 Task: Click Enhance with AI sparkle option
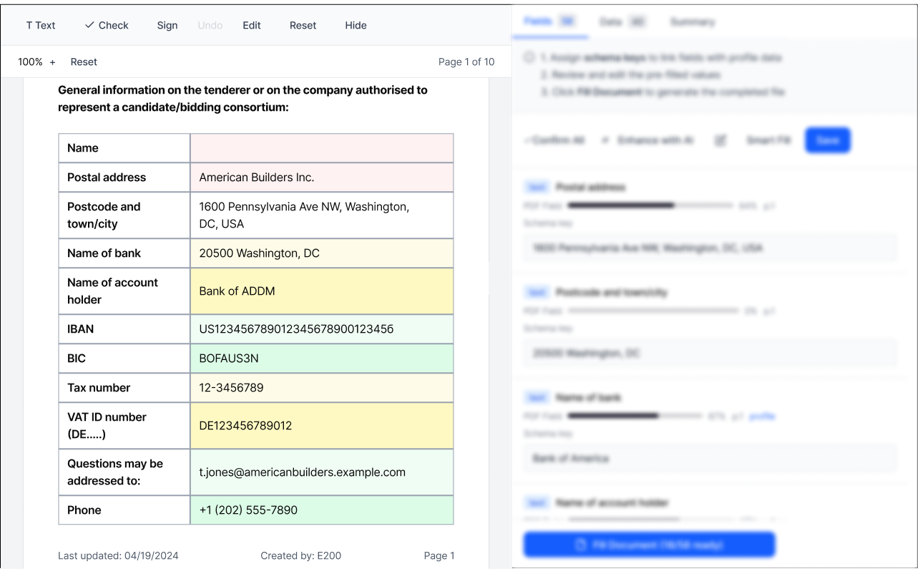(649, 140)
